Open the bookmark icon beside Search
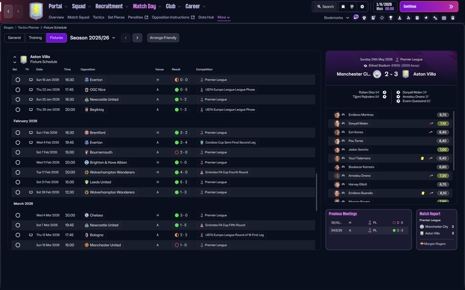465x290 pixels. coord(343,7)
